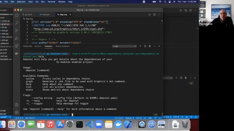The height and width of the screenshot is (131, 234).
Task: Add a new terminal in the front window panel
Action: [x=140, y=46]
